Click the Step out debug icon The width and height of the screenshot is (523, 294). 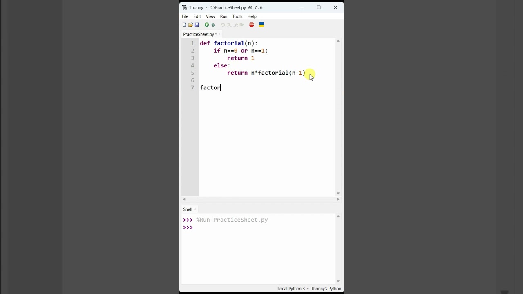point(236,25)
